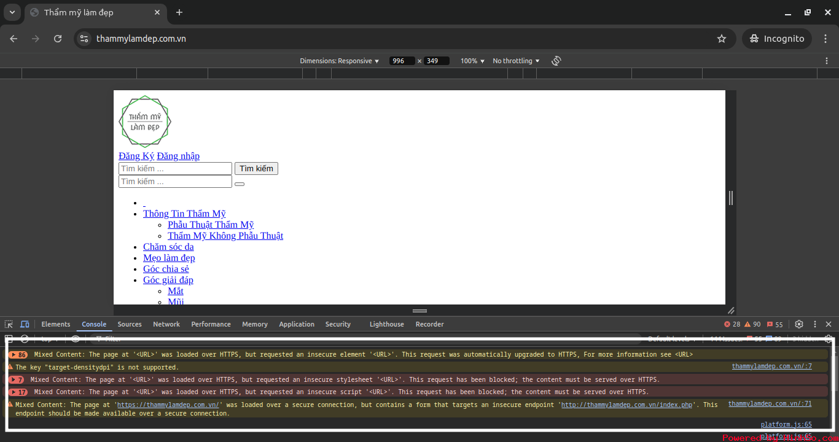
Task: Open the Lighthouse tab
Action: click(387, 324)
